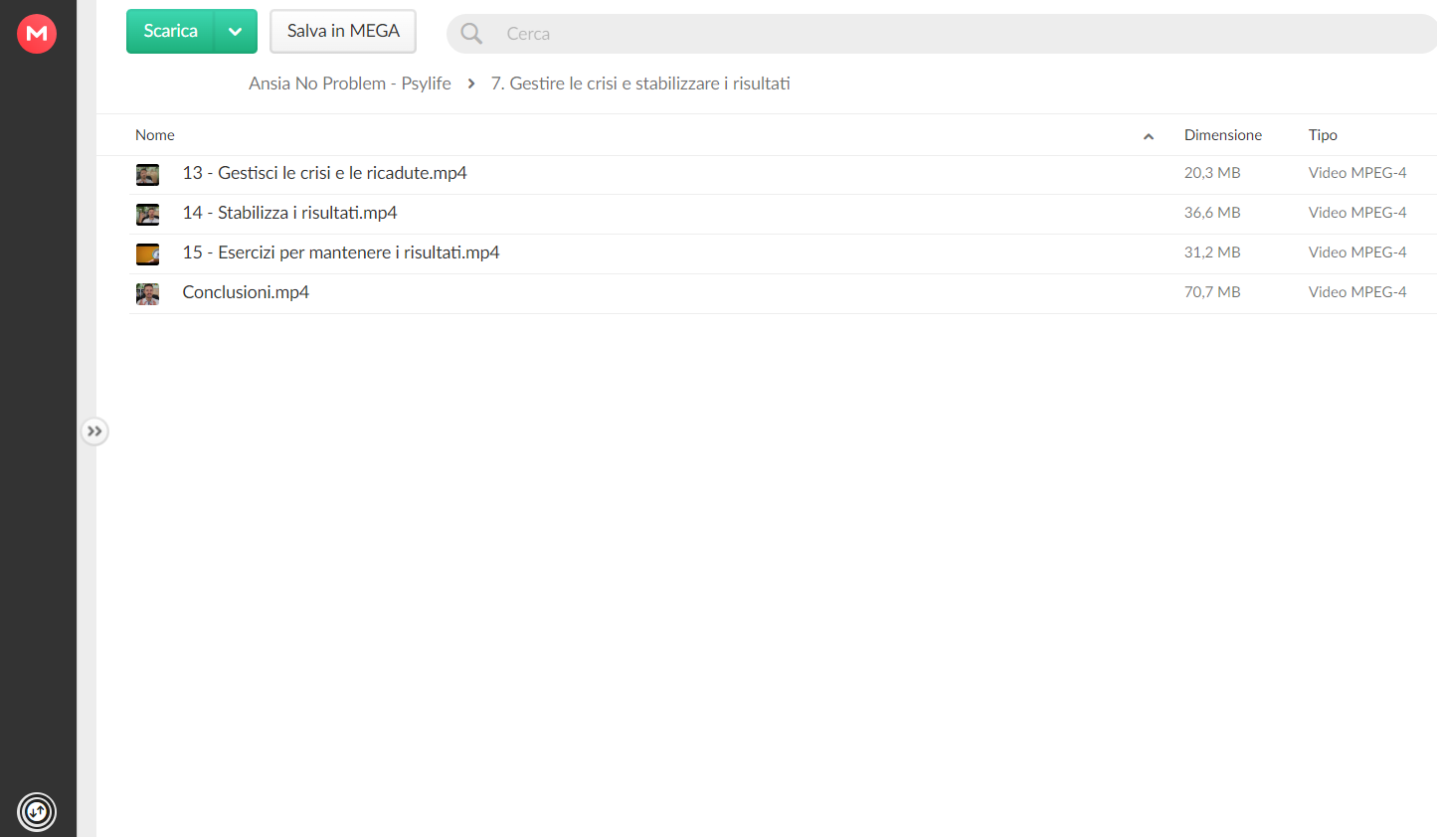Open the transfers icon at sidebar bottom
This screenshot has height=837, width=1437.
click(x=37, y=812)
